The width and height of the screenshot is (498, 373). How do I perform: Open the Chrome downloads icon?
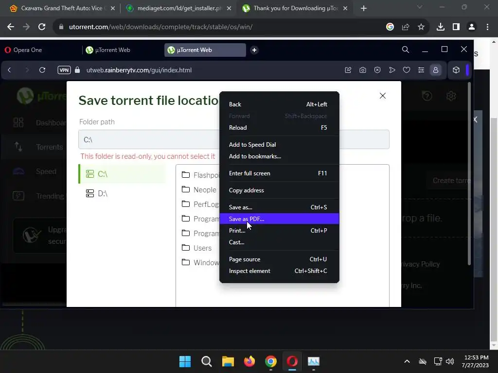441,27
